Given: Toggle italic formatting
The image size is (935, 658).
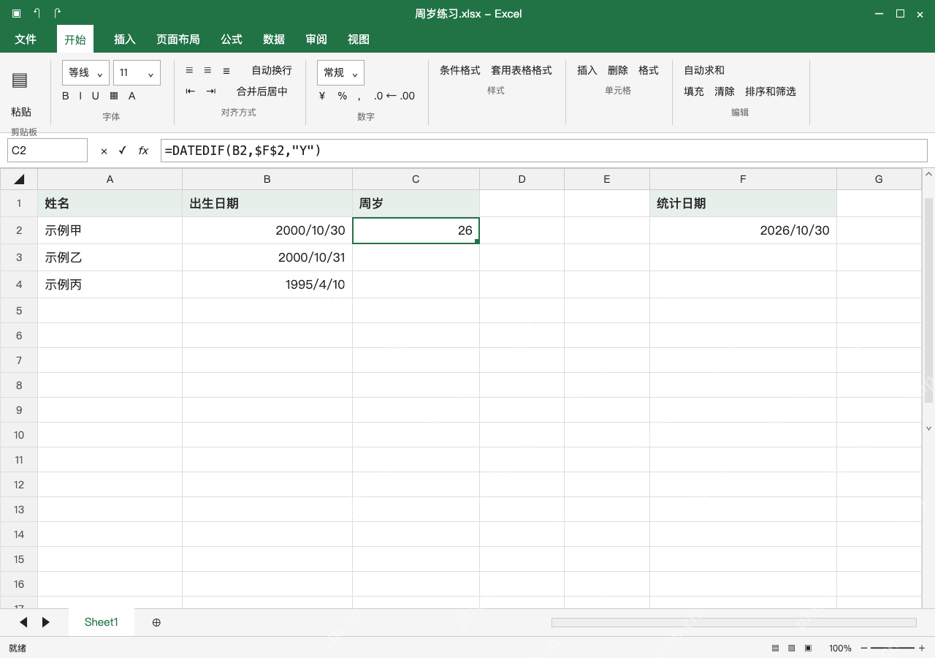Looking at the screenshot, I should [80, 96].
